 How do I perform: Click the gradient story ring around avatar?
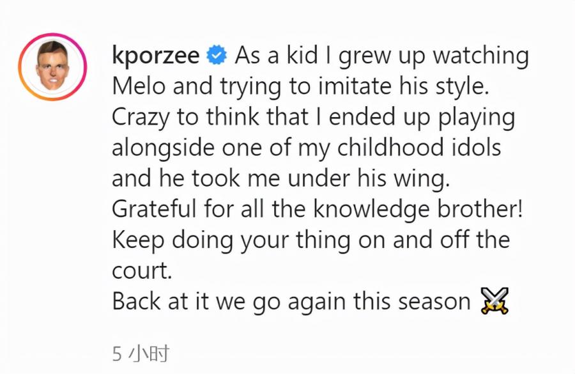[x=52, y=66]
